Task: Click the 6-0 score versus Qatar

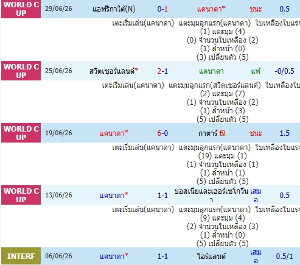Action: [x=162, y=133]
